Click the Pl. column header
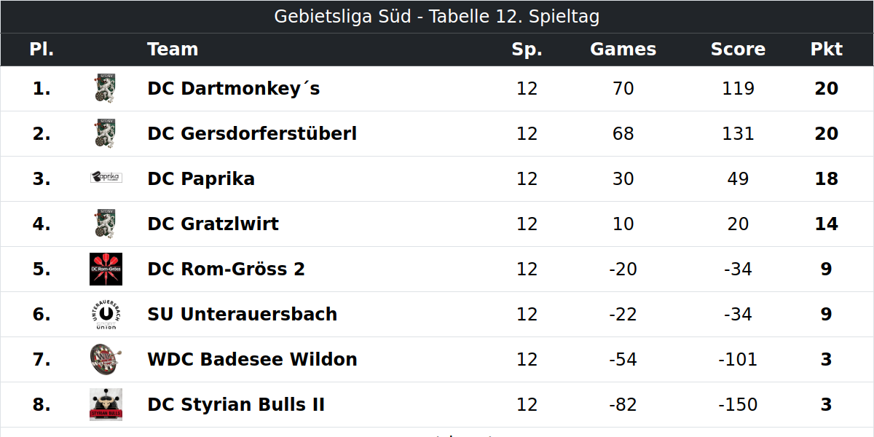The width and height of the screenshot is (874, 437). coord(42,50)
